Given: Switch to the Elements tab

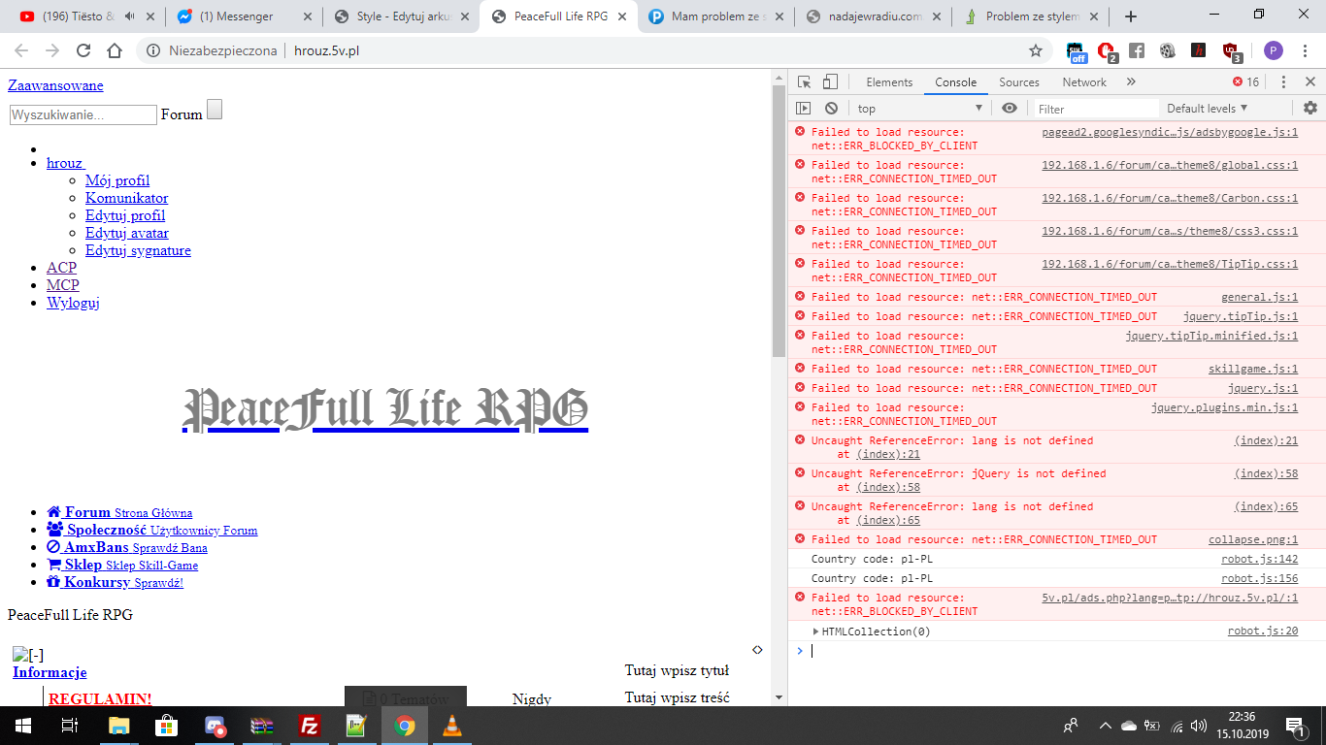Looking at the screenshot, I should tap(889, 82).
